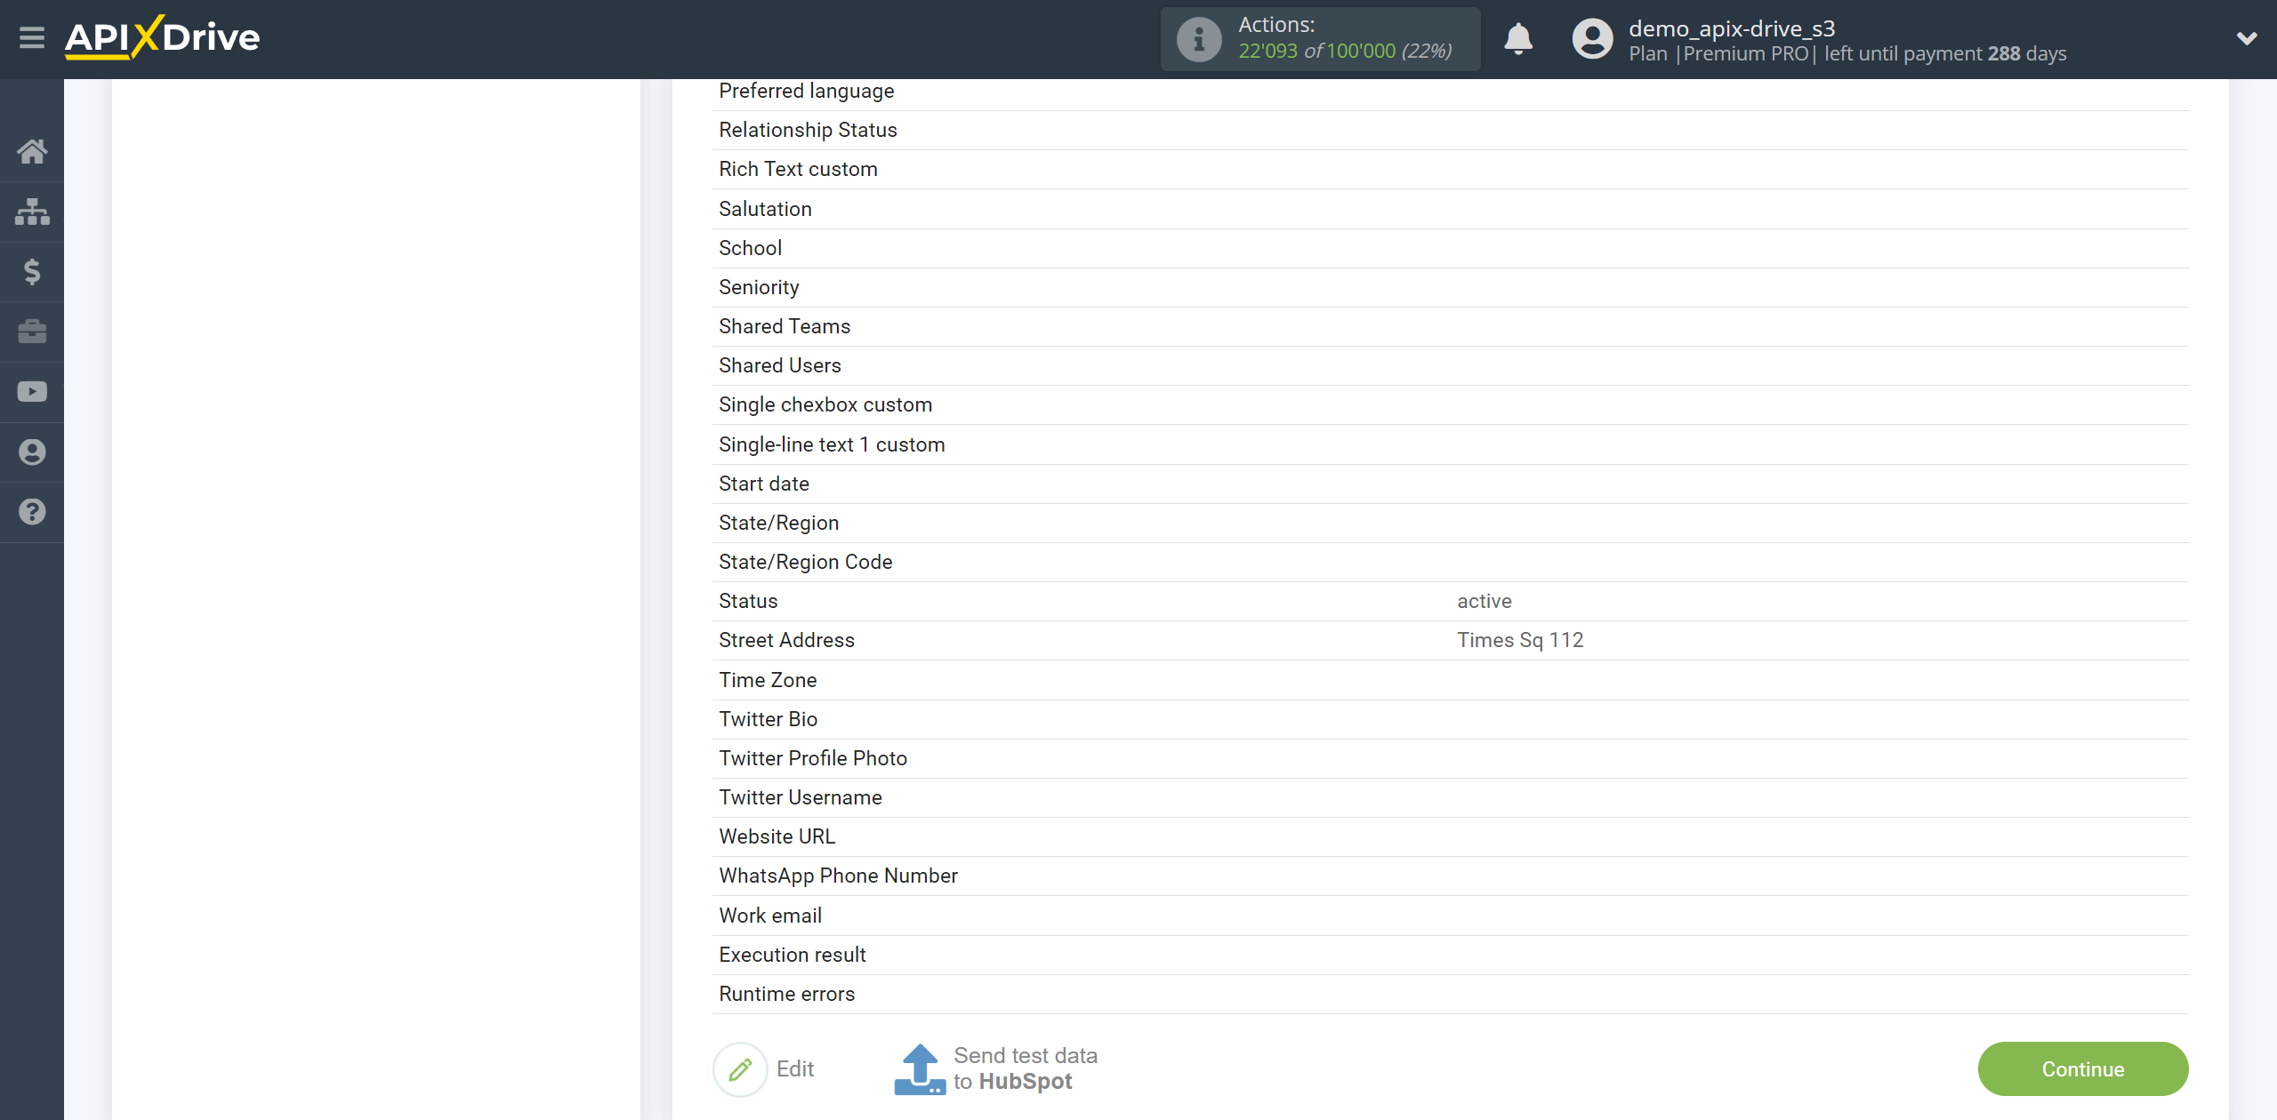Select the Rich Text custom row
The height and width of the screenshot is (1120, 2277).
pyautogui.click(x=1450, y=170)
